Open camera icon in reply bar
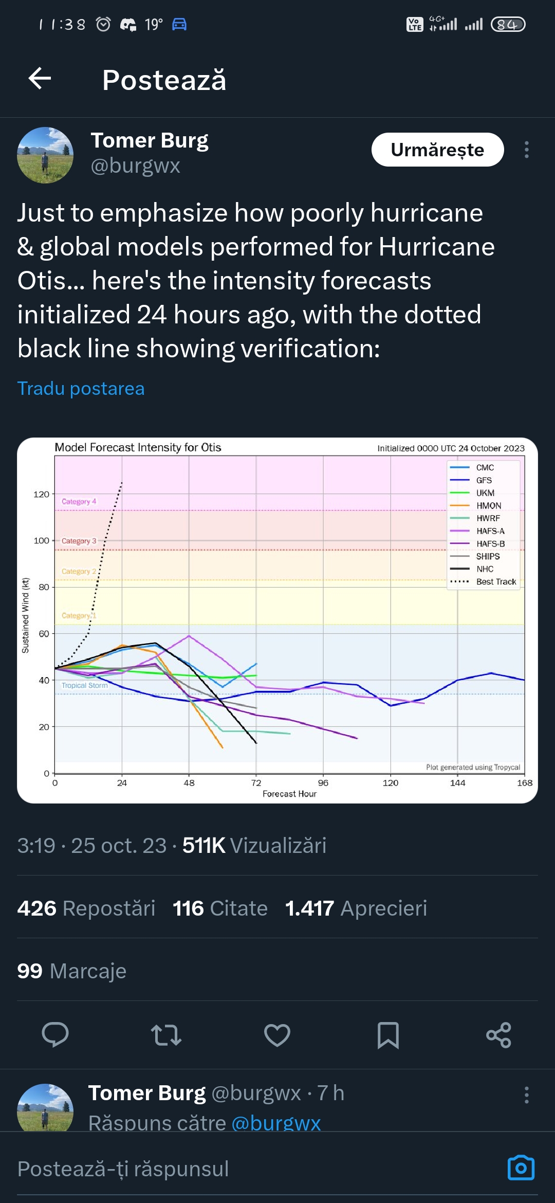The width and height of the screenshot is (555, 1203). point(521,1168)
